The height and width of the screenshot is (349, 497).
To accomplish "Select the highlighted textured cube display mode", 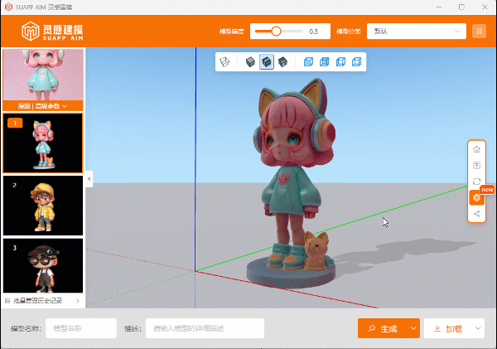I will point(267,61).
